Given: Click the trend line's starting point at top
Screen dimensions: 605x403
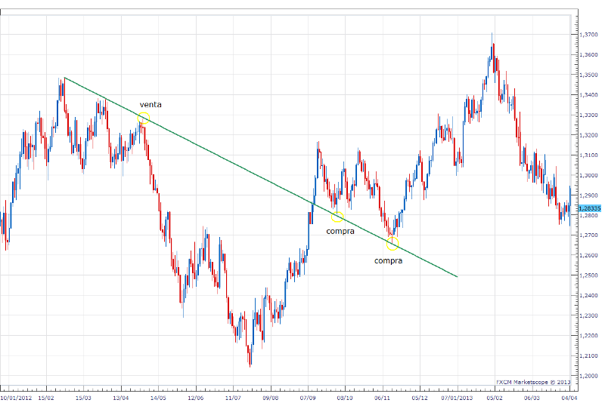Looking at the screenshot, I should click(x=65, y=78).
